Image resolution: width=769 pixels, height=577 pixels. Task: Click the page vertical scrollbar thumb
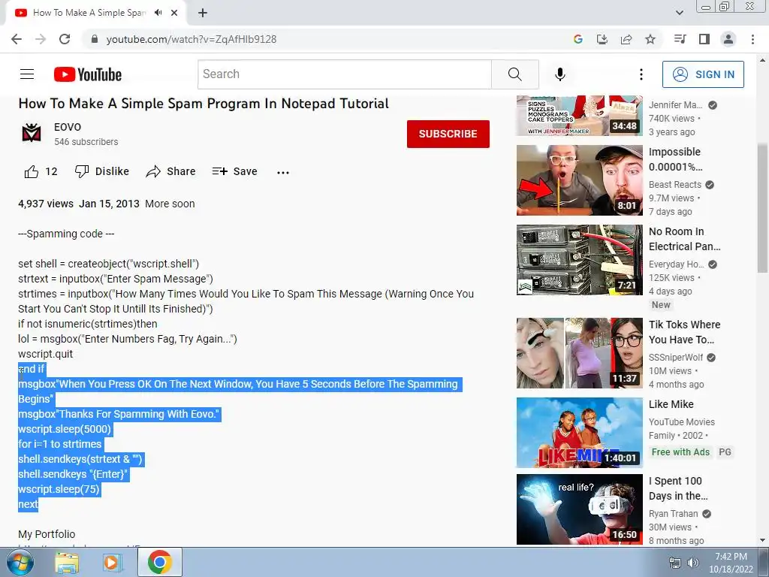click(x=762, y=209)
